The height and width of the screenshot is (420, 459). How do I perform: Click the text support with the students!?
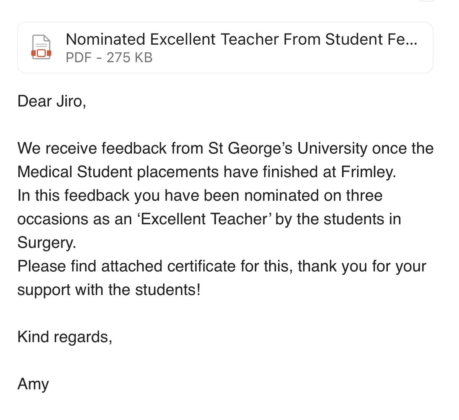click(109, 290)
